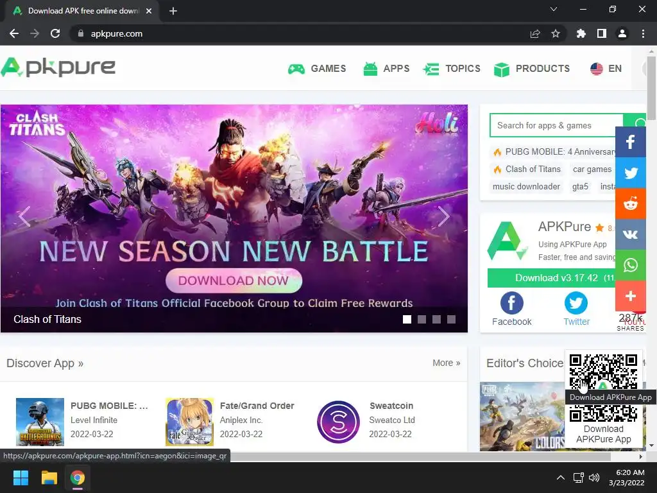Click the APKPure logo in the header
657x493 pixels.
pyautogui.click(x=58, y=68)
